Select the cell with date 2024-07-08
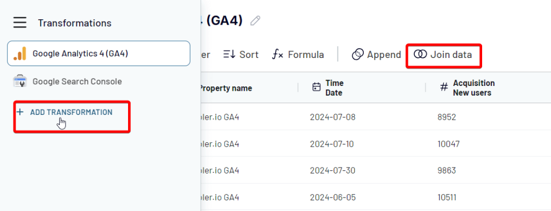The width and height of the screenshot is (551, 211). click(x=333, y=117)
